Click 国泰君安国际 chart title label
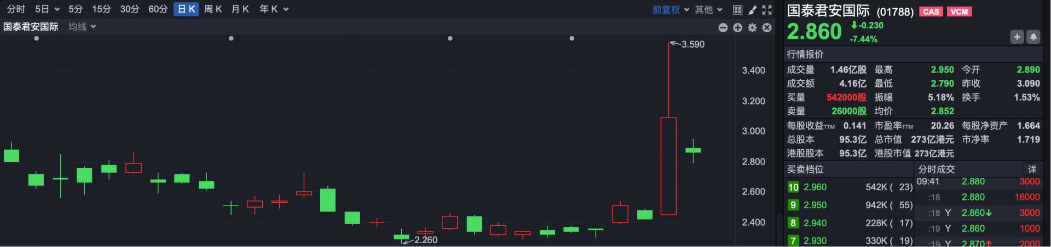 pos(31,27)
